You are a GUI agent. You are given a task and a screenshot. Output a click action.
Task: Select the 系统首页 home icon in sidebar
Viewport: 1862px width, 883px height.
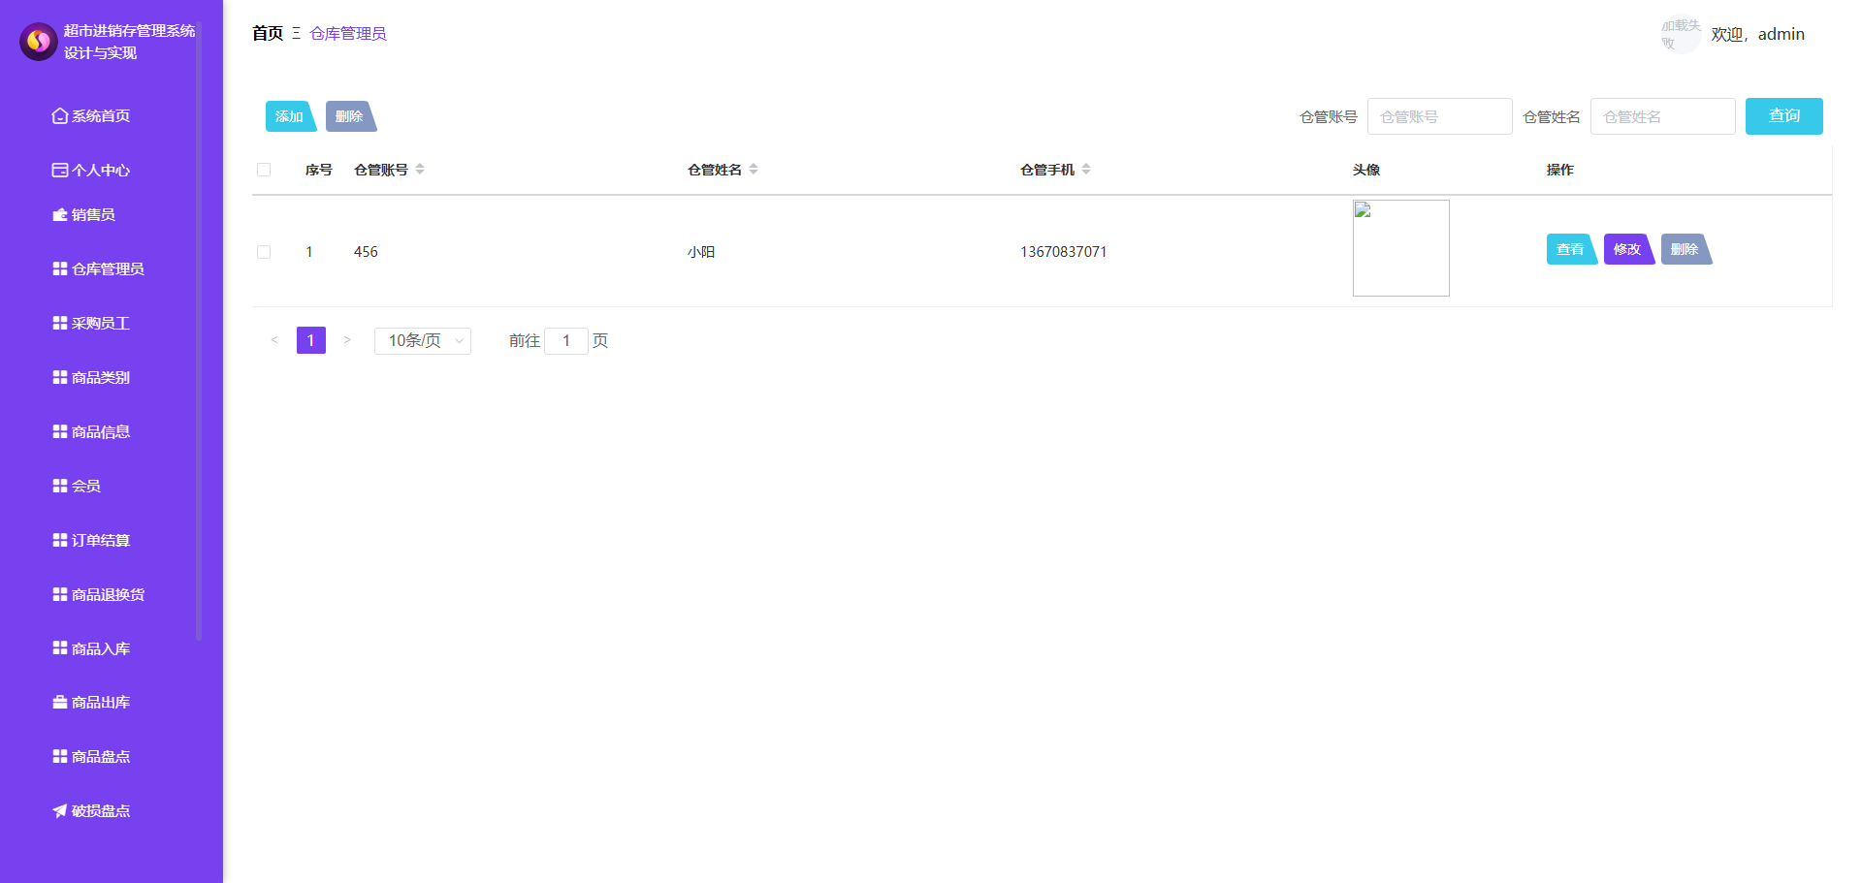(x=58, y=115)
